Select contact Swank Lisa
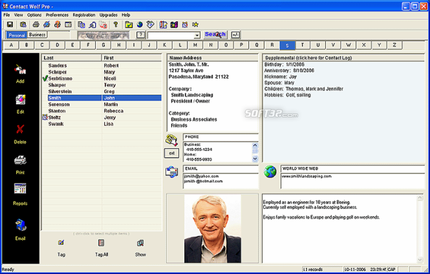Viewport: 430px width, 274px height. pos(102,124)
